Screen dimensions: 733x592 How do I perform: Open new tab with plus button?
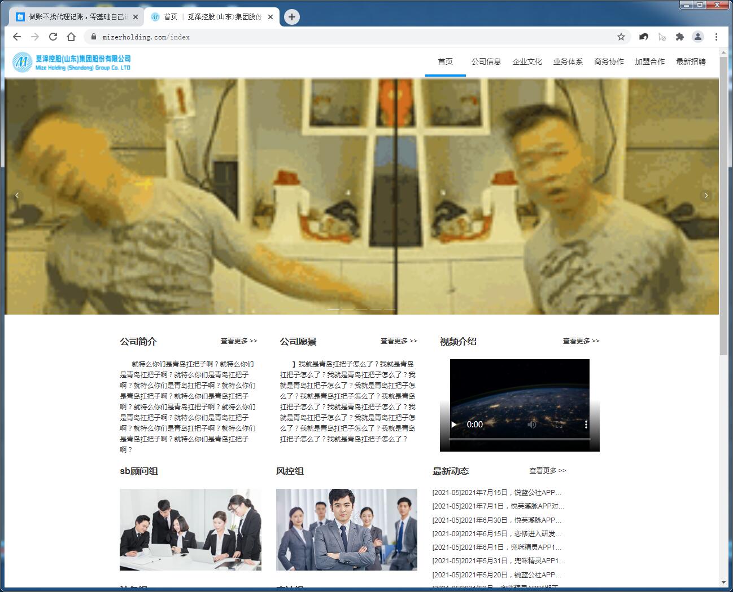coord(291,17)
